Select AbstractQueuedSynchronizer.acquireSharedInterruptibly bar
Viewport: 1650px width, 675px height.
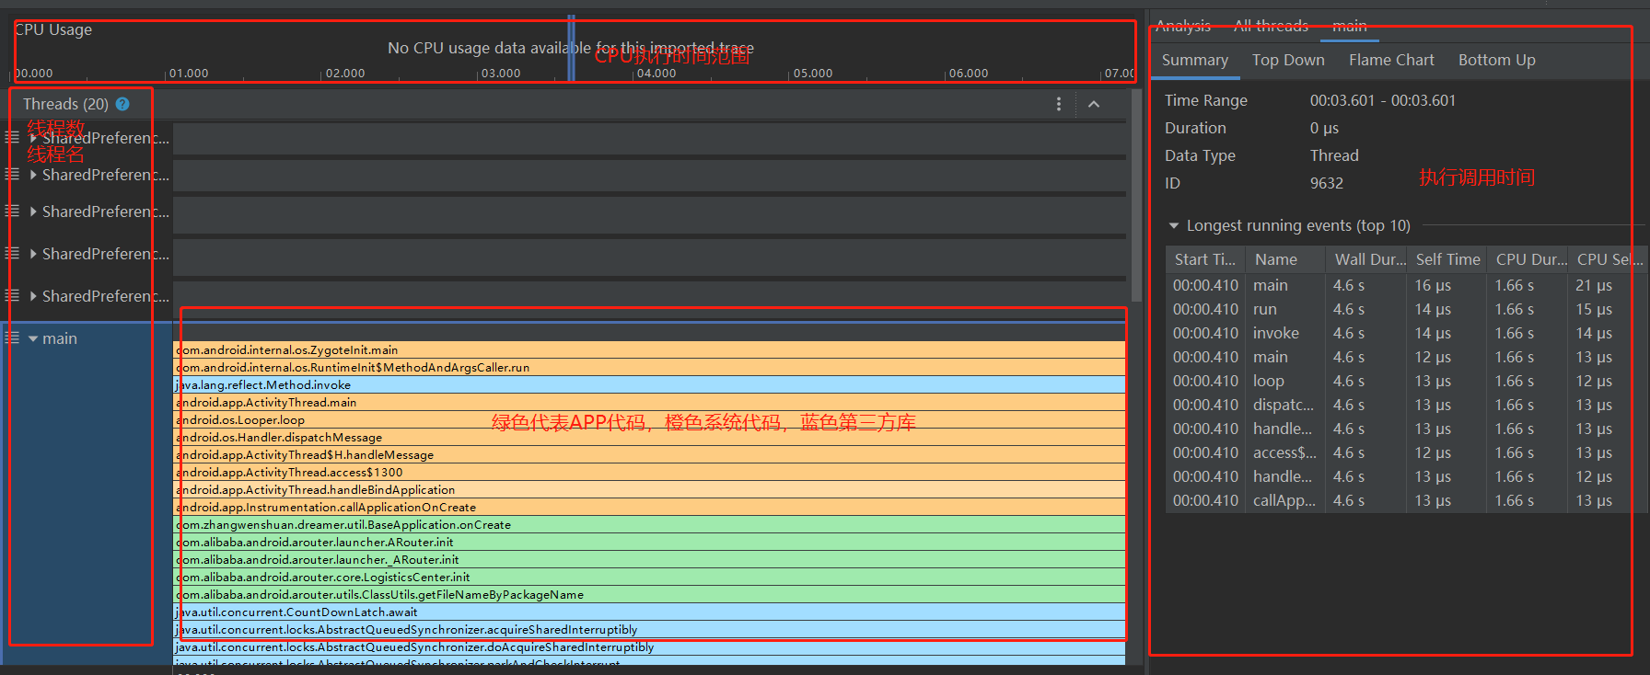click(x=649, y=629)
